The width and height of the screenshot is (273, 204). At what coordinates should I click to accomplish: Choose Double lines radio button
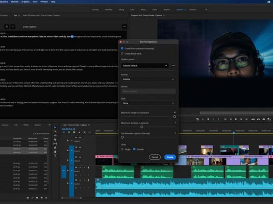pos(134,149)
